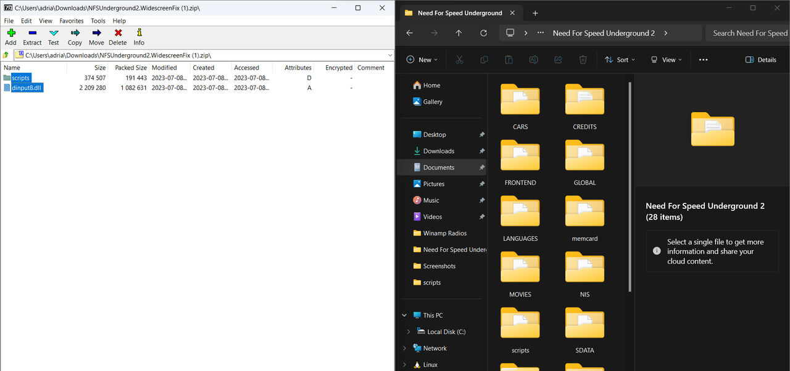Click the Add button in 7-Zip toolbar
The width and height of the screenshot is (790, 371).
(x=10, y=37)
